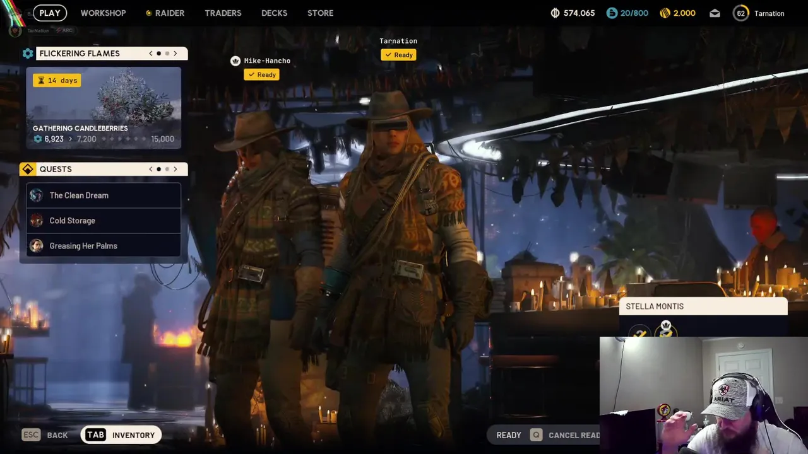Open the mail inbox icon

pyautogui.click(x=715, y=13)
